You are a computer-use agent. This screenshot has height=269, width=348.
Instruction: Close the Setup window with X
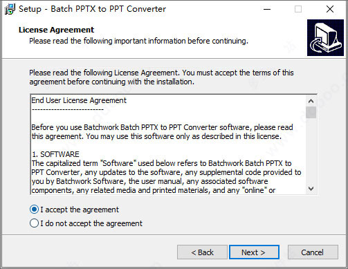pos(330,9)
